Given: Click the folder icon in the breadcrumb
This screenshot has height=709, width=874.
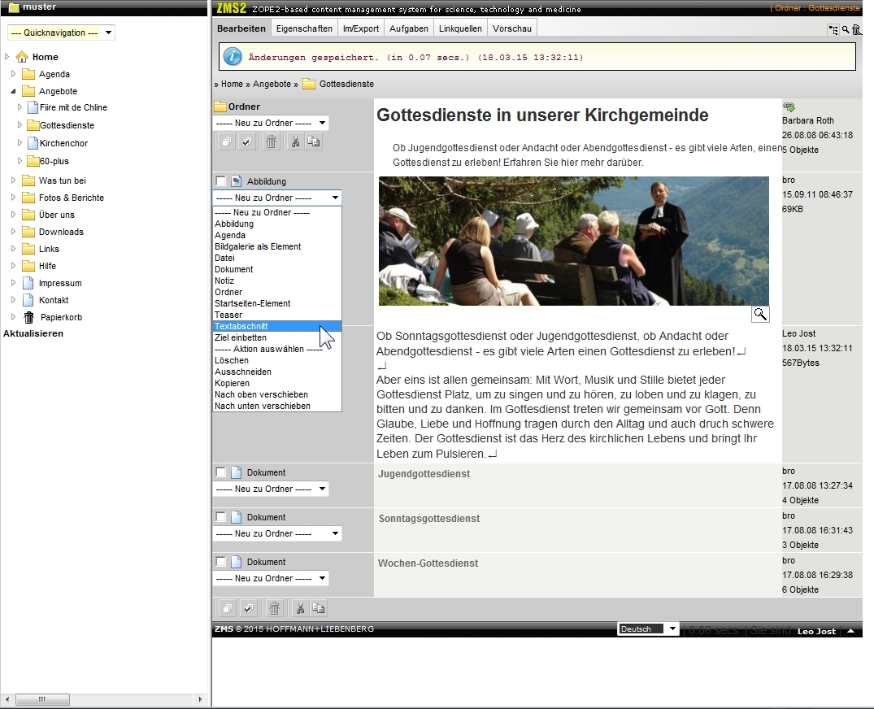Looking at the screenshot, I should [x=309, y=84].
